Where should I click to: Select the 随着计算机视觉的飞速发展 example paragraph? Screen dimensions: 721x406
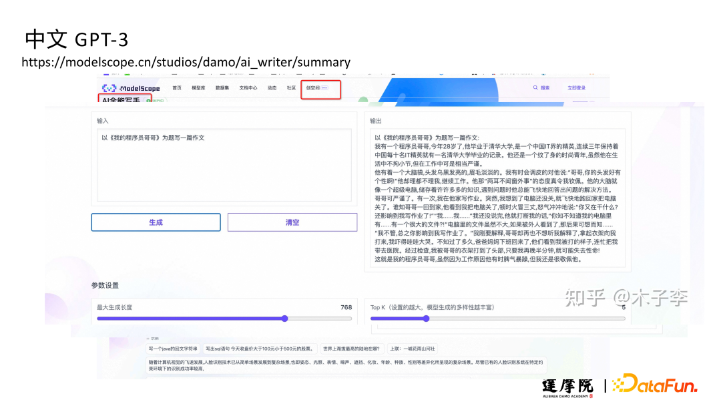coord(346,365)
